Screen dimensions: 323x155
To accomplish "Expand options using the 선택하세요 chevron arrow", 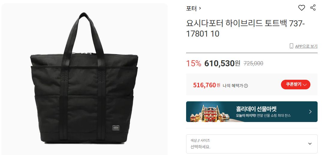I will pyautogui.click(x=310, y=144).
